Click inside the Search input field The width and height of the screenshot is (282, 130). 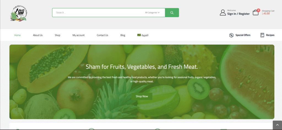tap(99, 13)
